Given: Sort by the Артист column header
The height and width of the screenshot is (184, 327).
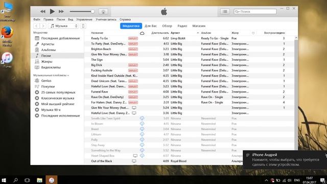Looking at the screenshot, I should pos(175,33).
